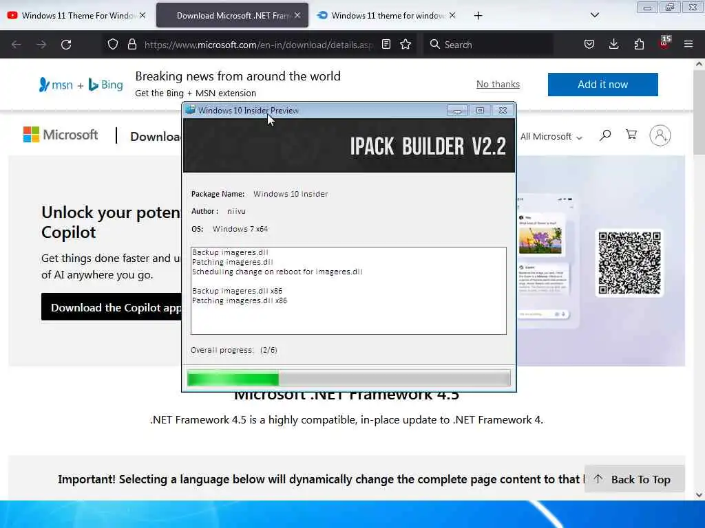Open Firefox hamburger menu

click(x=688, y=44)
